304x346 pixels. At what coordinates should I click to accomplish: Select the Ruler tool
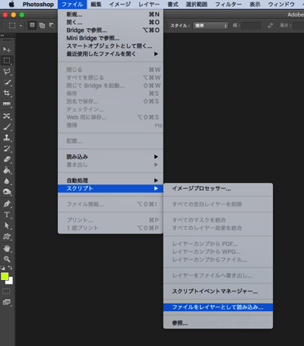[7, 104]
